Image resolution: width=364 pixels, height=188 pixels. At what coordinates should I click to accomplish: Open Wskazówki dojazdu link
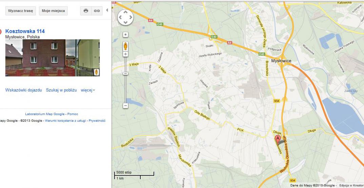pyautogui.click(x=23, y=90)
